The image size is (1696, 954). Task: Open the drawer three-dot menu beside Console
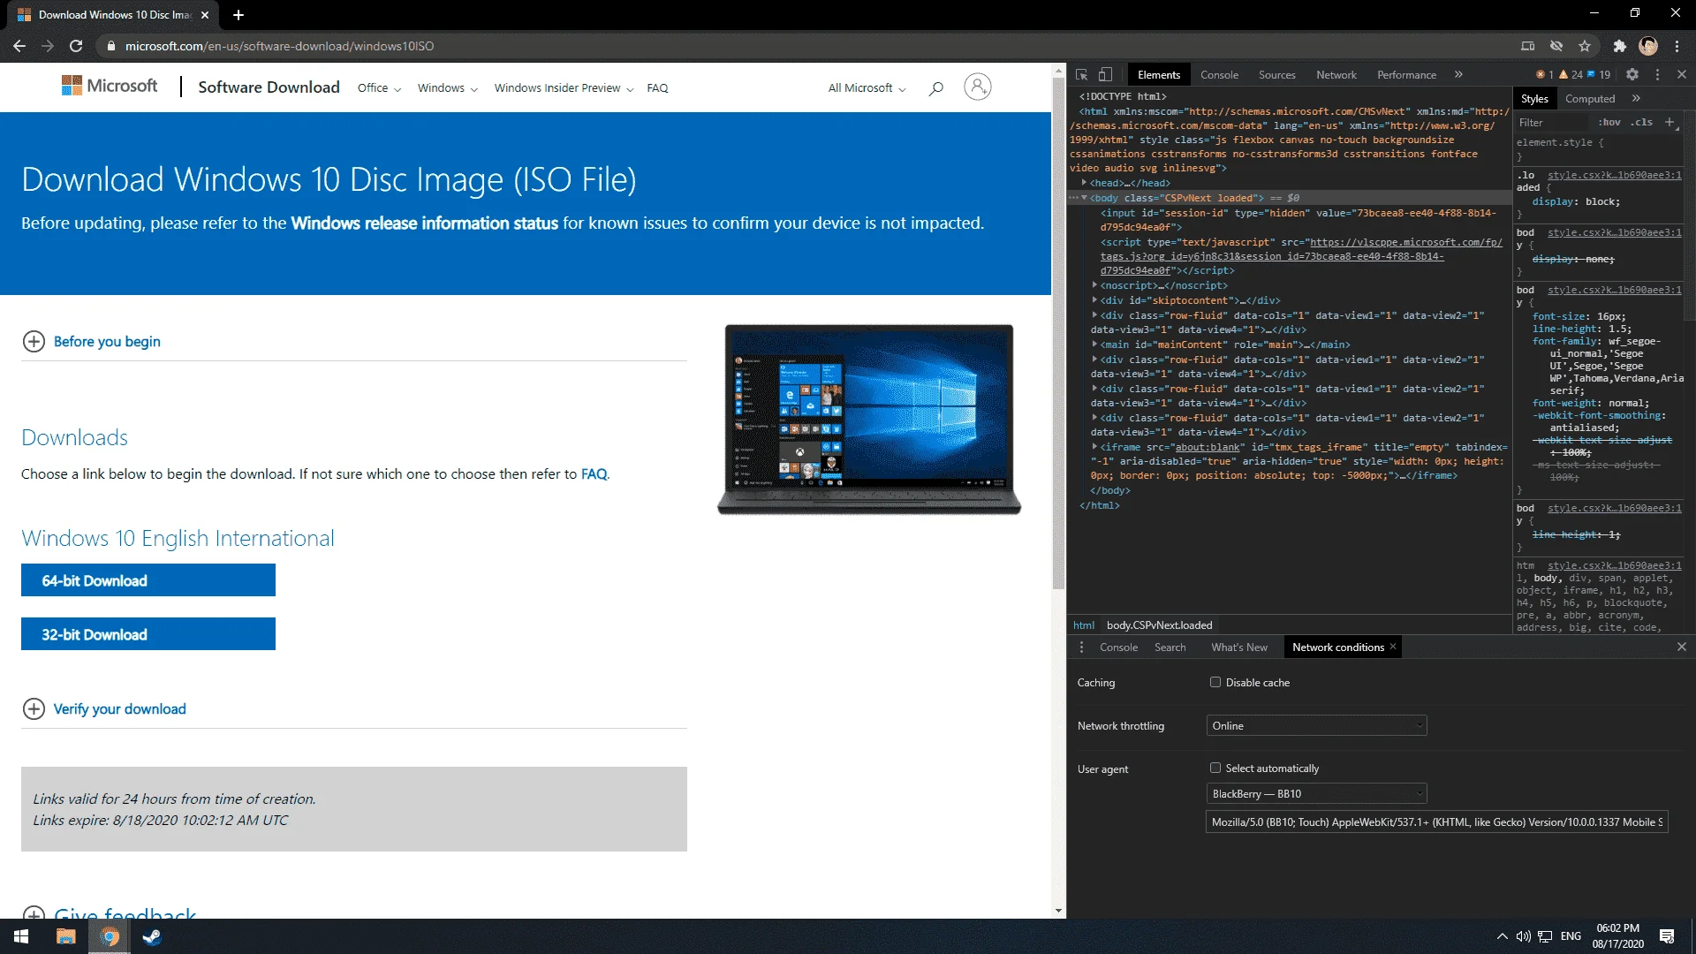[1081, 647]
